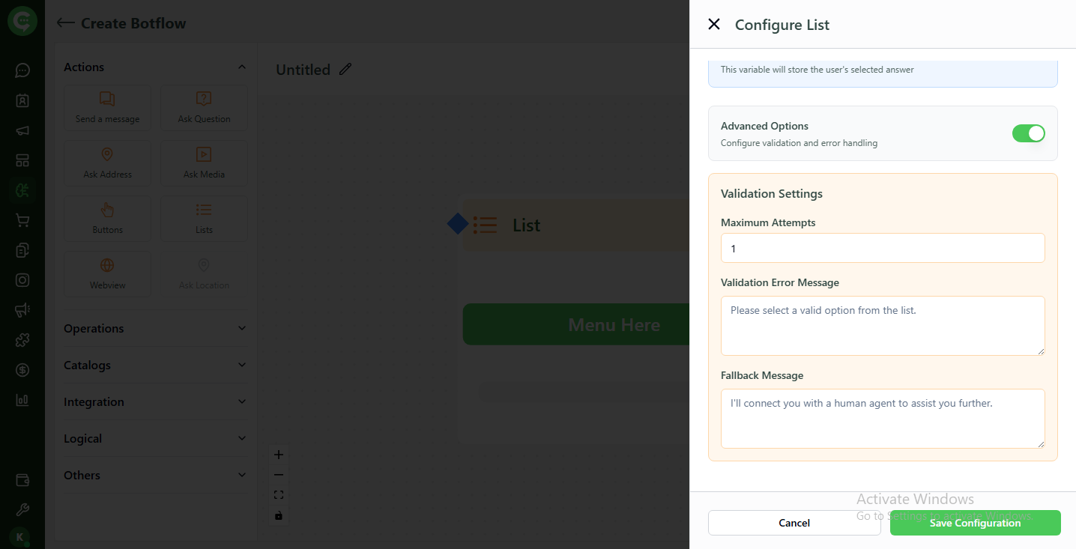Edit the Maximum Attempts value

click(882, 248)
